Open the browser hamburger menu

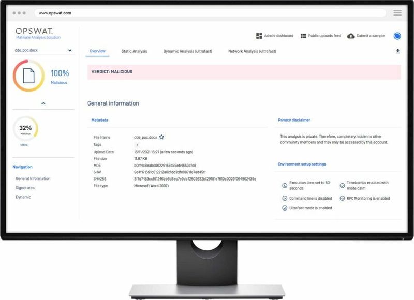coord(397,13)
